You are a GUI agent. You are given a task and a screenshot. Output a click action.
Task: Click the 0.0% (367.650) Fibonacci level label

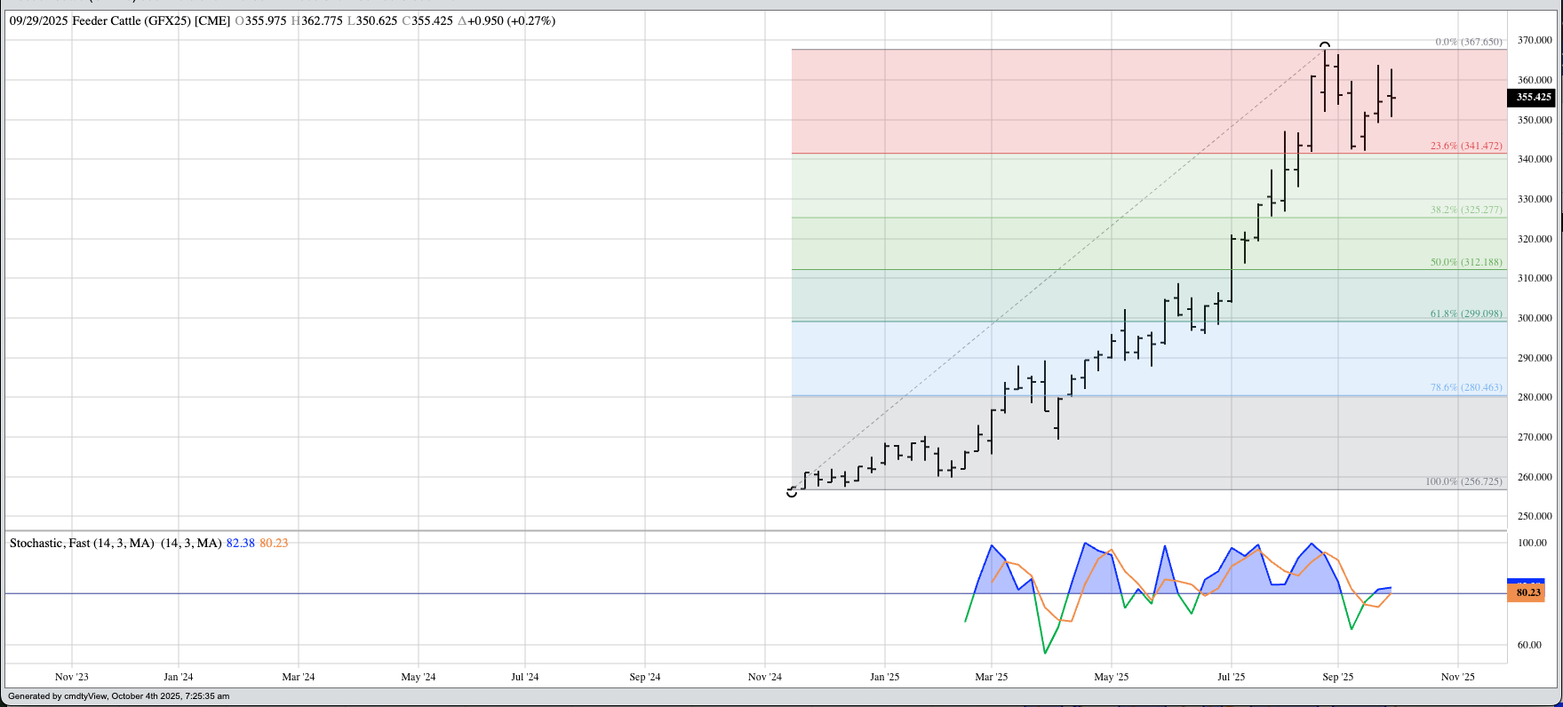[1468, 43]
